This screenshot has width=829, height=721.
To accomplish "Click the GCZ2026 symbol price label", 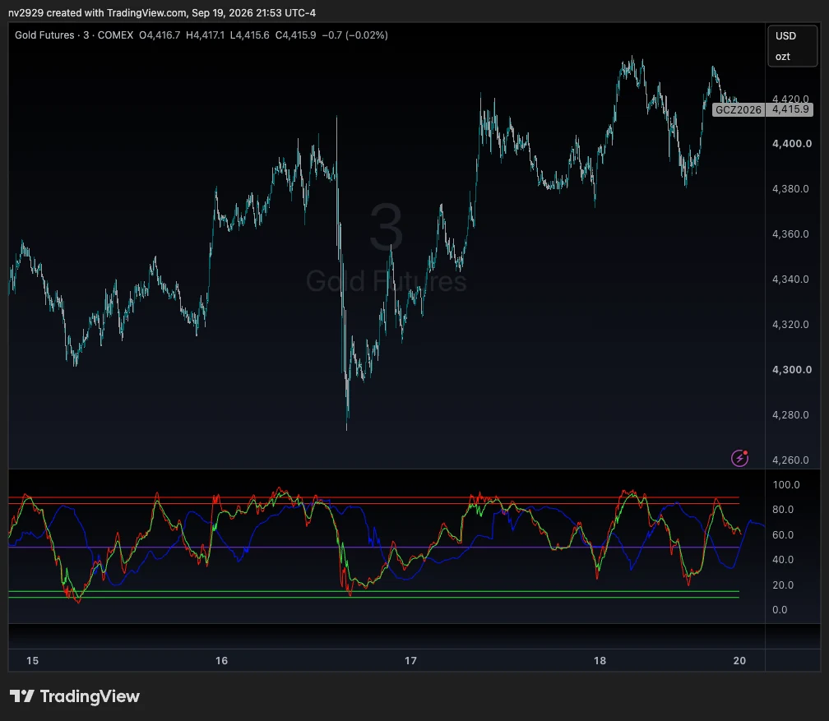I will [x=738, y=110].
